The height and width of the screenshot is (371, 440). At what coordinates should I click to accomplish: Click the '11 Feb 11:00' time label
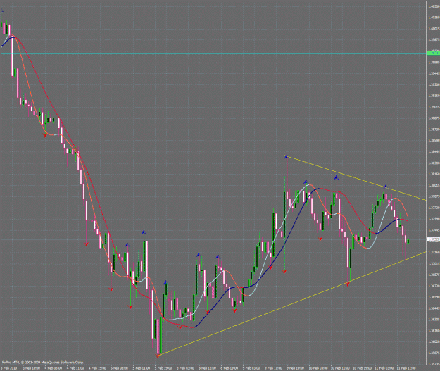point(406,368)
